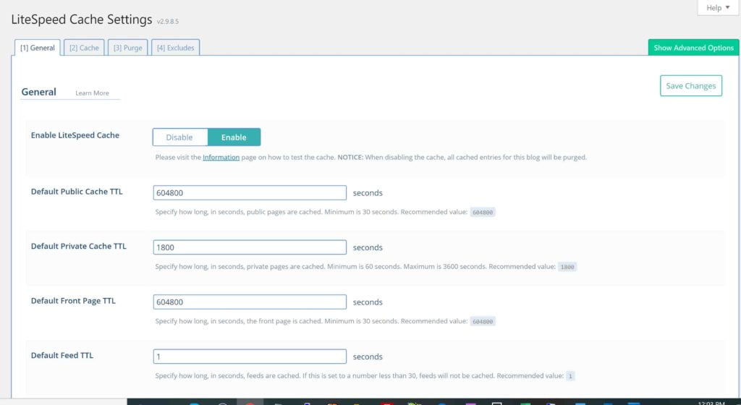Click recommended value 604800 under Front Page TTL
The height and width of the screenshot is (405, 741).
[483, 321]
